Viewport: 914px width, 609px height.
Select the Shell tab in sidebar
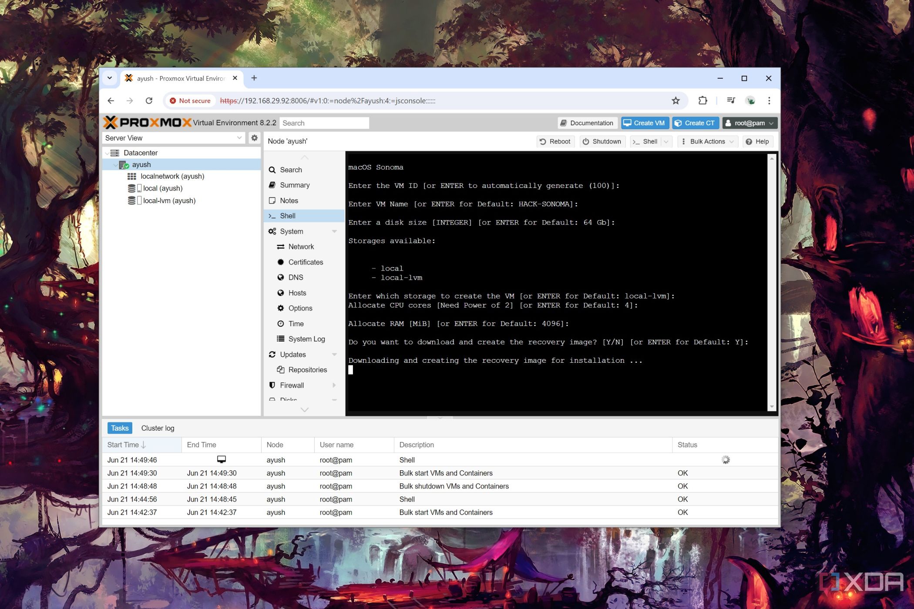pyautogui.click(x=287, y=215)
